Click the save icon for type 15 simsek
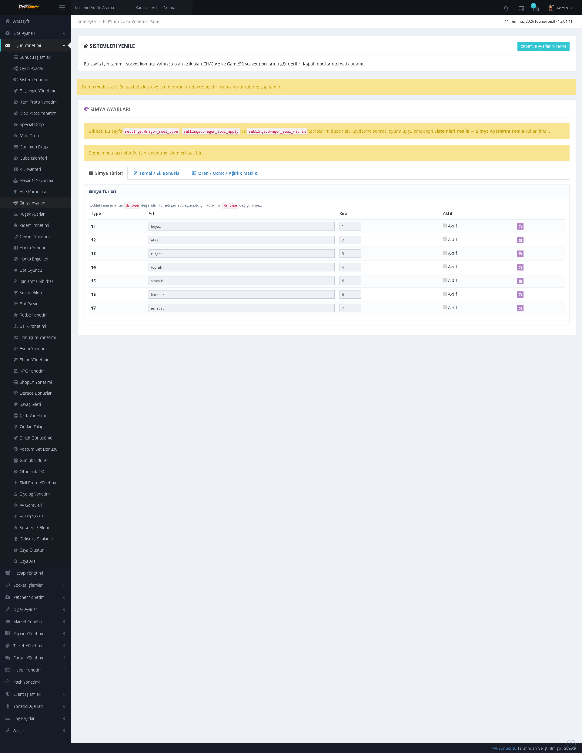Viewport: 582px width, 753px height. tap(520, 281)
